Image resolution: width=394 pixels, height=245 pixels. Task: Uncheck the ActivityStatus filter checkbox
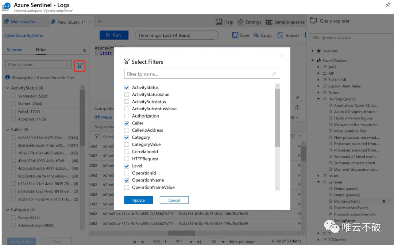point(127,87)
